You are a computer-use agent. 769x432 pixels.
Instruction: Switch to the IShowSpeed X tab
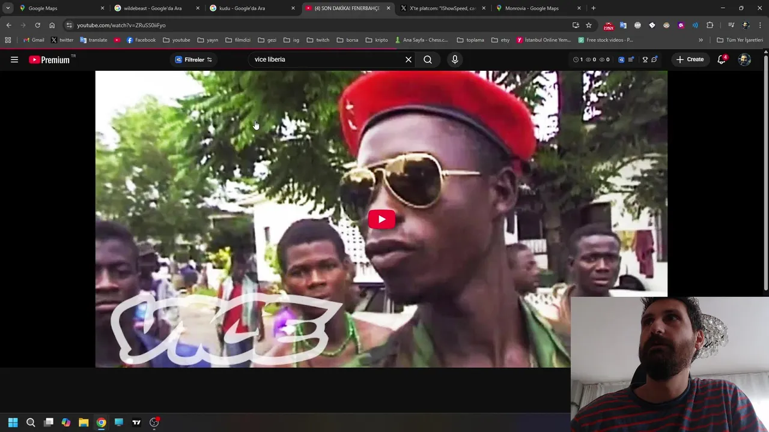coord(444,8)
